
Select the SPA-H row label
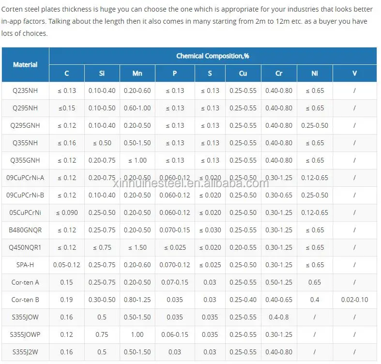coord(25,265)
